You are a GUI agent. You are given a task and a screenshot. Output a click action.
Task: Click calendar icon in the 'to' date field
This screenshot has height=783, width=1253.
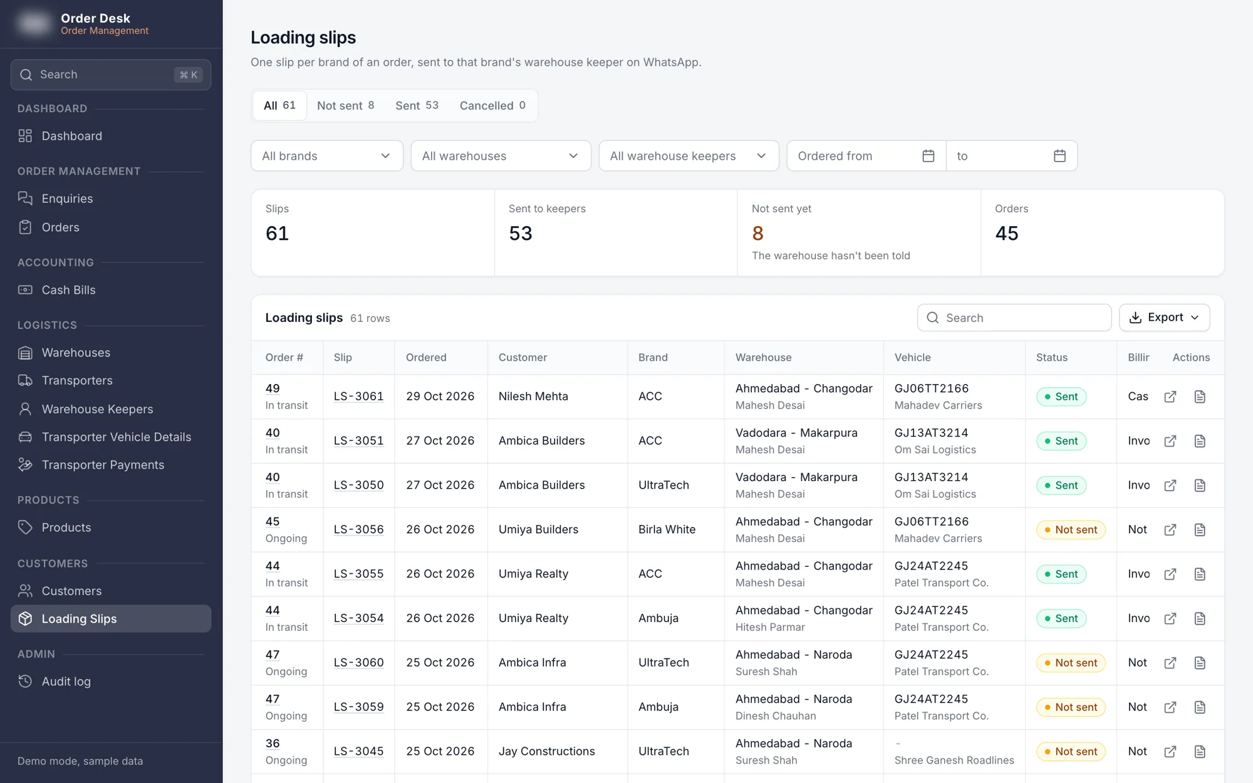point(1059,156)
